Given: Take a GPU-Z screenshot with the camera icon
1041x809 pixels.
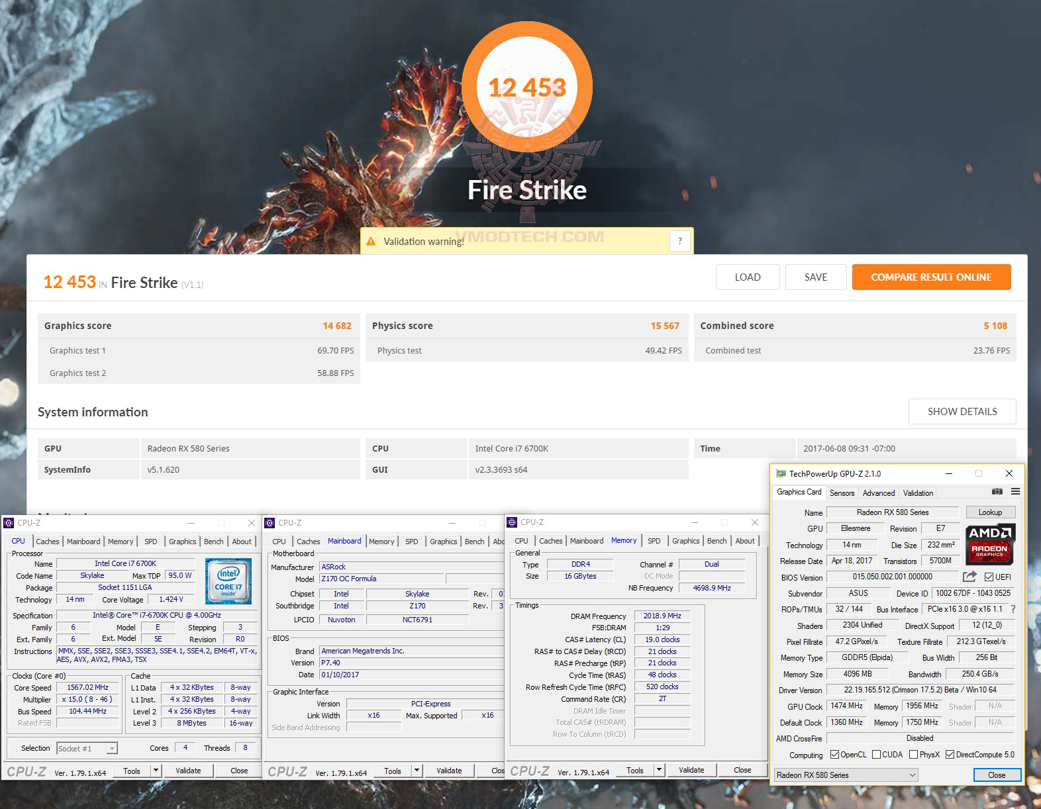Looking at the screenshot, I should (997, 491).
